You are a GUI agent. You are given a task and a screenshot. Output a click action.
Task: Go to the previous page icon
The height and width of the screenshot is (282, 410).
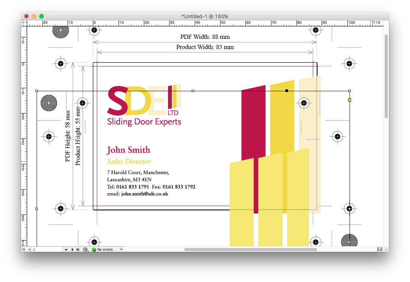29,249
